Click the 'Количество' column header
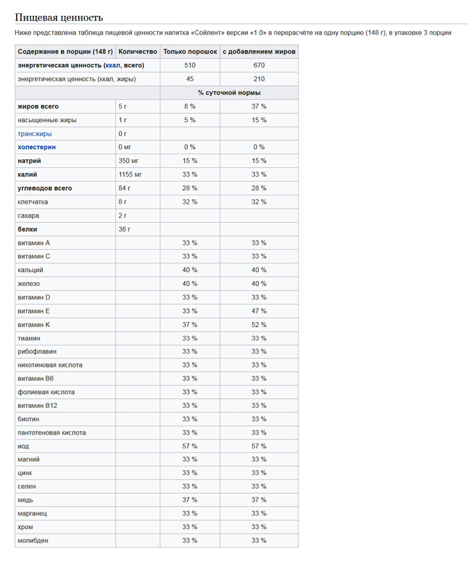 coord(138,52)
